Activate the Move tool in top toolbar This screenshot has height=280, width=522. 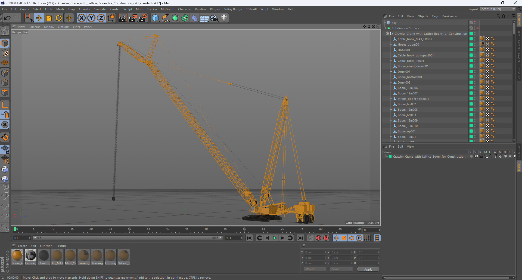[x=39, y=18]
